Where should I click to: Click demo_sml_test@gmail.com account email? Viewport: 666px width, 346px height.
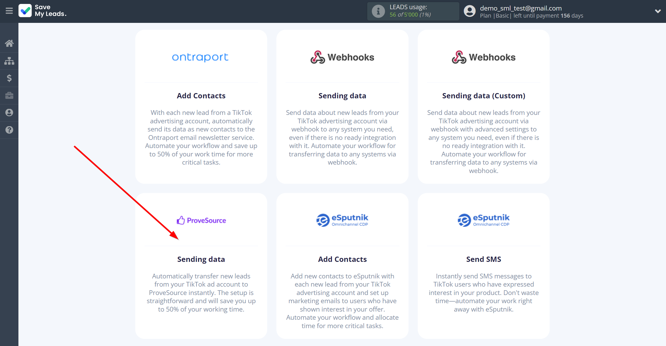(521, 8)
